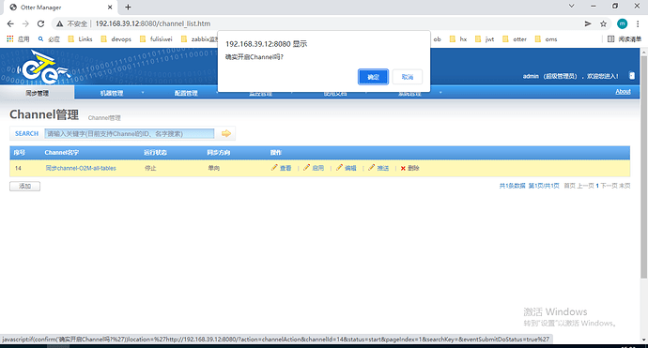Open the Chrome three-dot menu
648x348 pixels.
point(638,23)
